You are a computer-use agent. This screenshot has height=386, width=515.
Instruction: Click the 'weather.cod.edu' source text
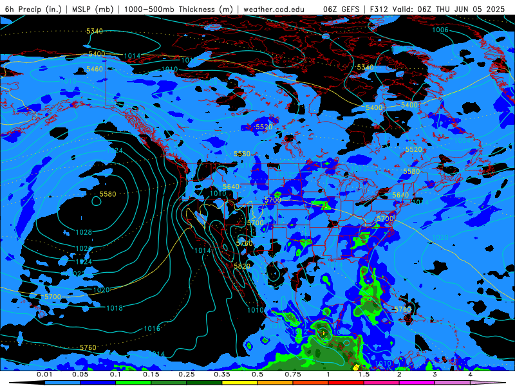[274, 9]
